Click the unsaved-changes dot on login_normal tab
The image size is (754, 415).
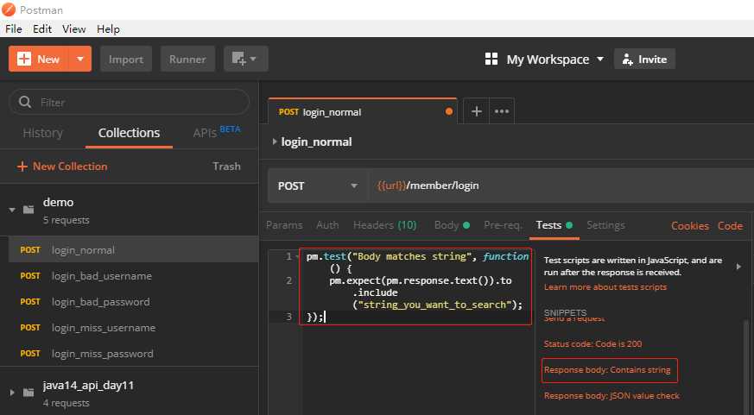click(x=448, y=112)
